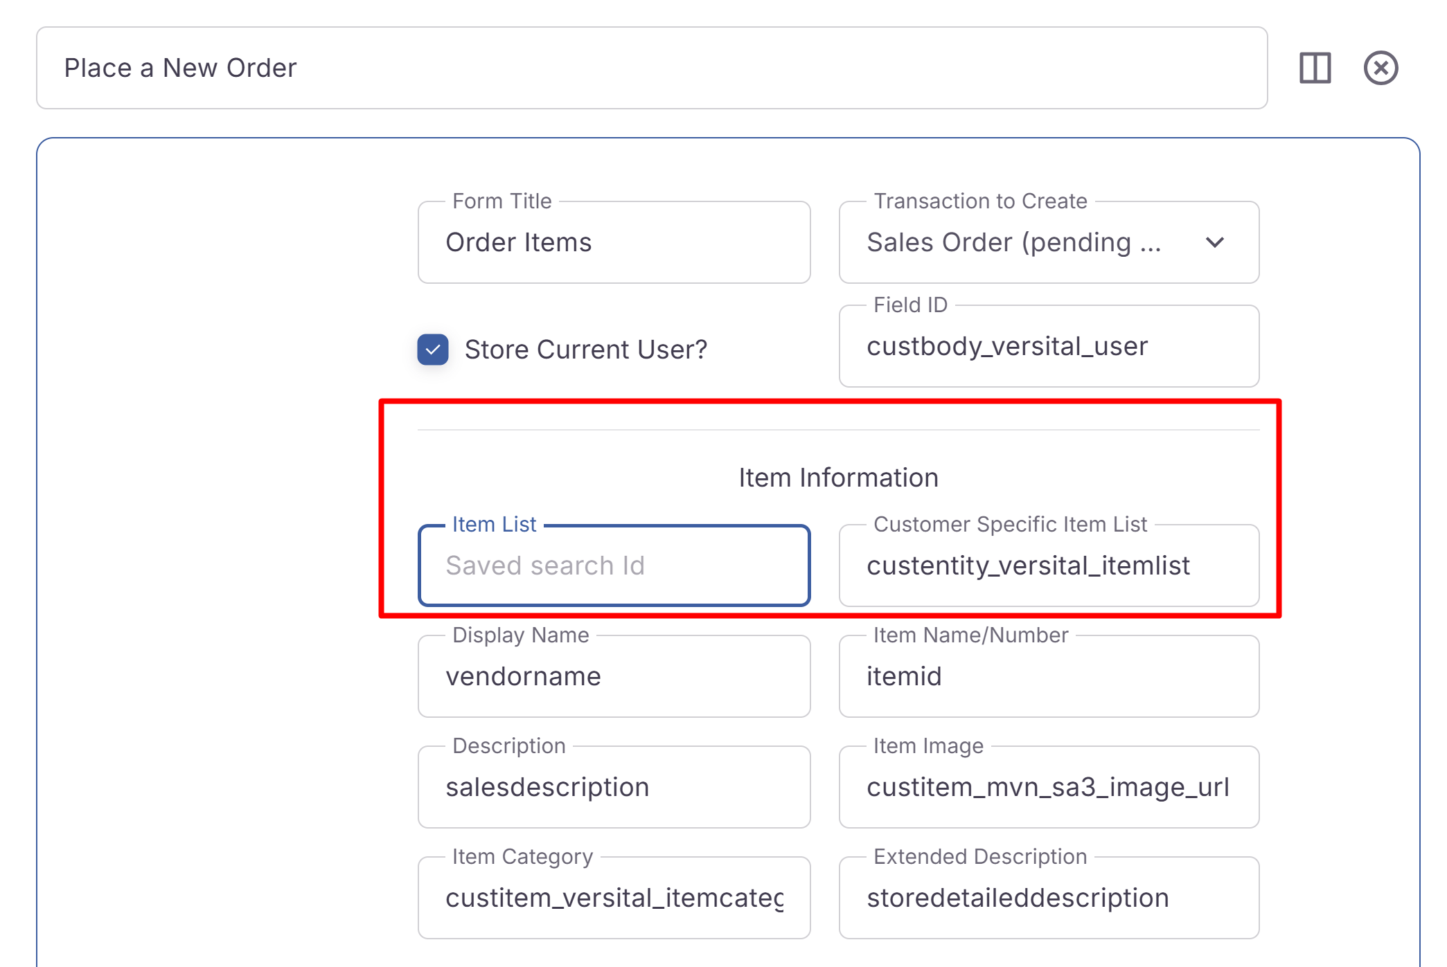Click the Item Information section heading
This screenshot has width=1447, height=967.
click(838, 478)
